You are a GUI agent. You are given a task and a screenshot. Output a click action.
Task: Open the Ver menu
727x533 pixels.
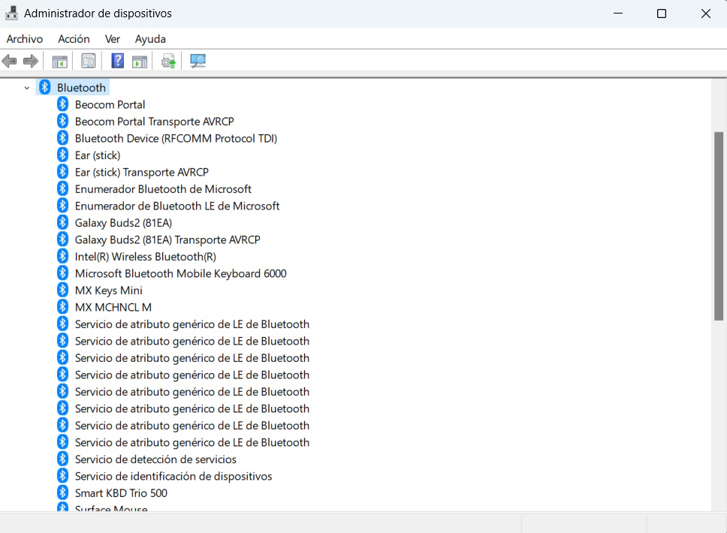click(112, 39)
